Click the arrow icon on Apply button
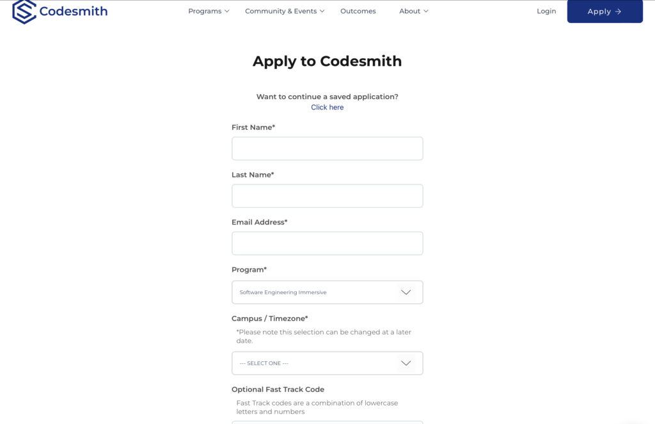This screenshot has width=655, height=424. 618,12
